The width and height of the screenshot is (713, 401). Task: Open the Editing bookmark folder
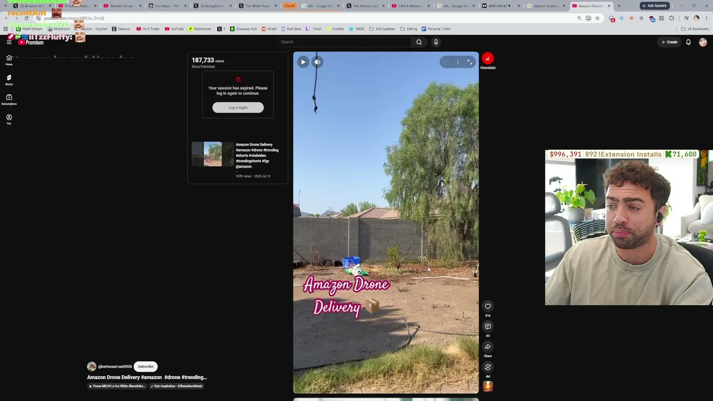click(409, 29)
